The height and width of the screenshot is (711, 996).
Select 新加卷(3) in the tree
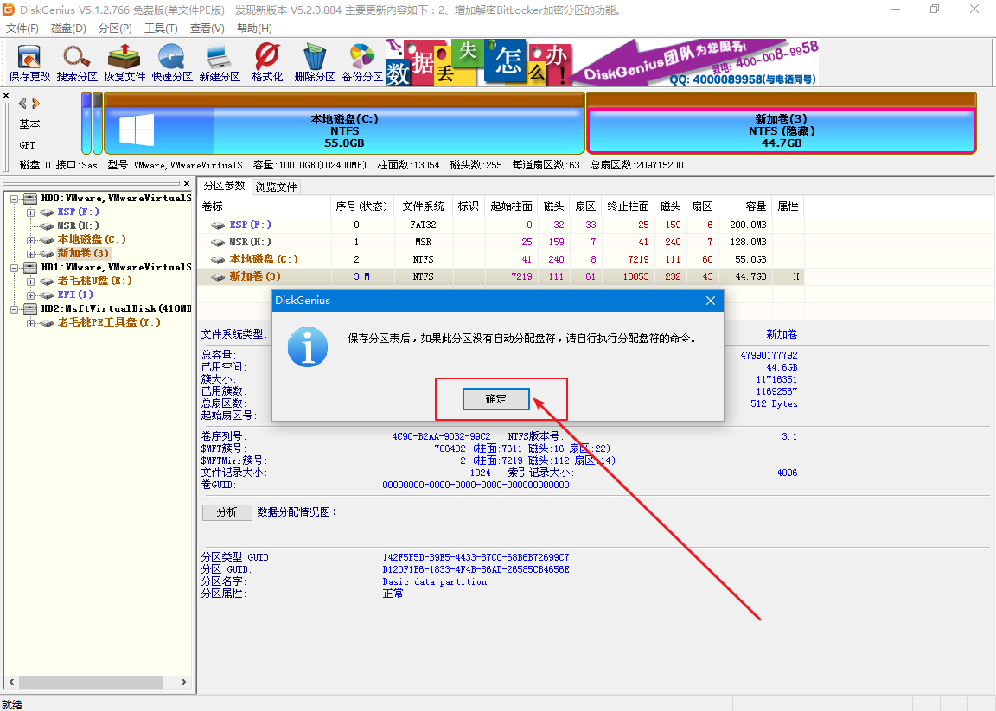click(83, 253)
